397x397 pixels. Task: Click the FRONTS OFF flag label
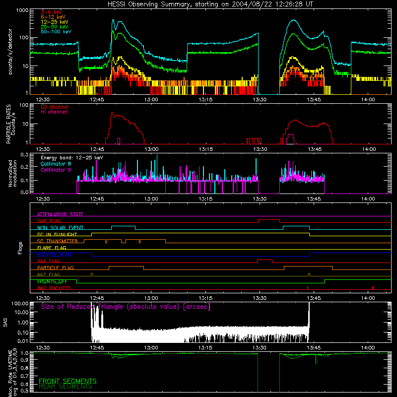(52, 281)
